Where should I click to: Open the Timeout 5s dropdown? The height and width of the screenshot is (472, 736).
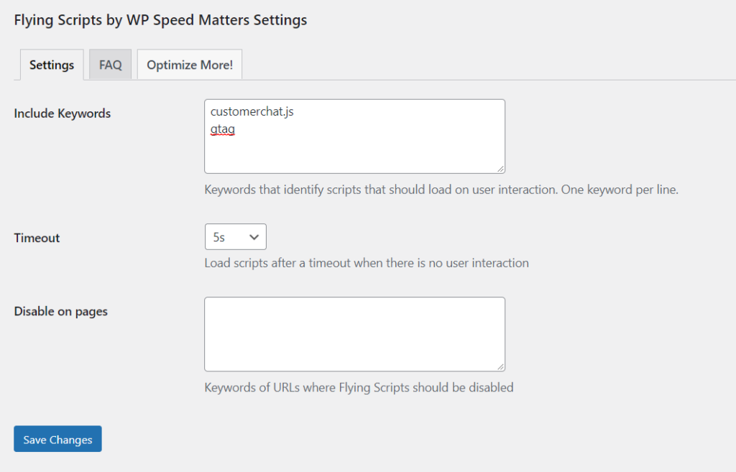(x=235, y=237)
